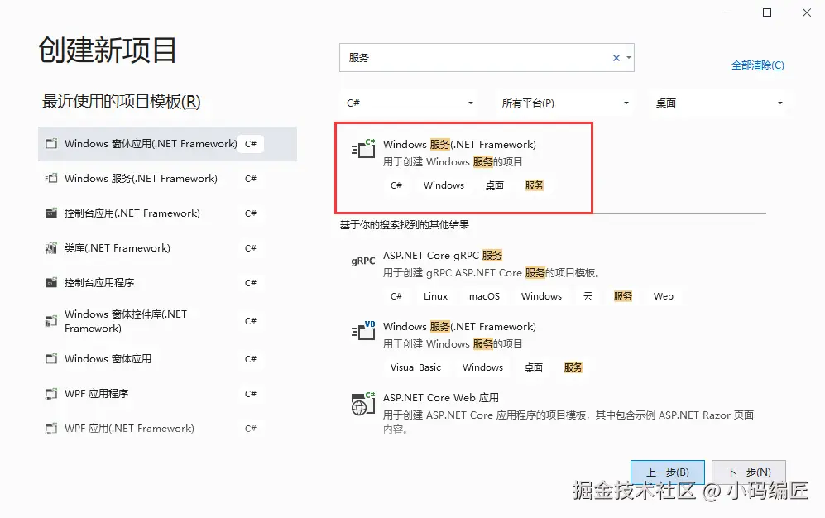Close the 创建新项目 window
This screenshot has width=825, height=518.
click(x=807, y=12)
